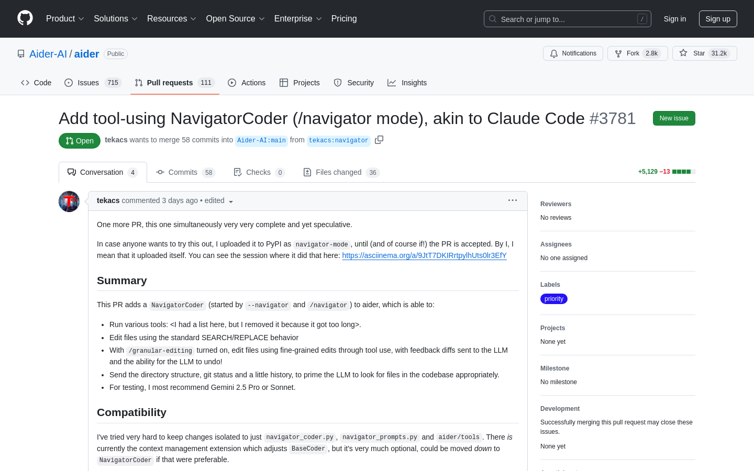Click the Code tab icon
This screenshot has width=754, height=471.
coord(25,83)
